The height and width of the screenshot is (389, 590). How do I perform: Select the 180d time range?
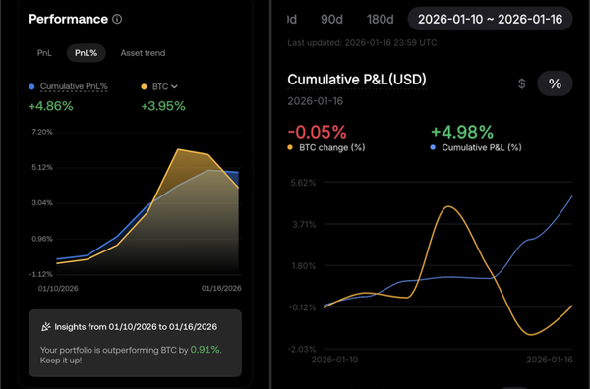(380, 20)
